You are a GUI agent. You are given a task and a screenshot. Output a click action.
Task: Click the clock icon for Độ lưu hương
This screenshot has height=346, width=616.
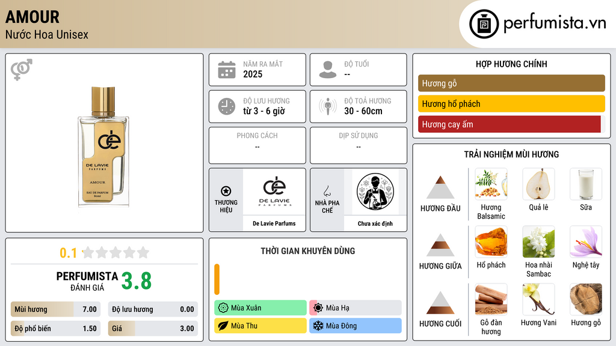(227, 106)
